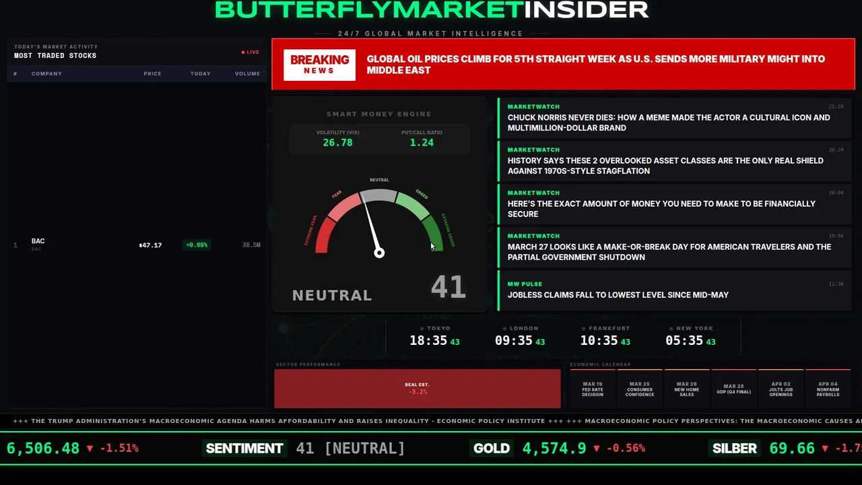Sort table by COMPANY column header

coord(46,73)
